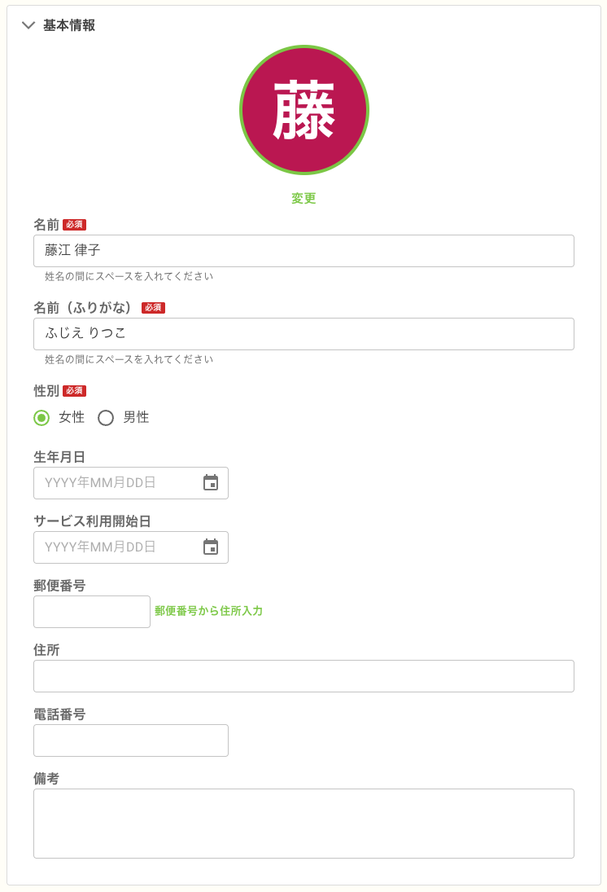Click the 電話番号 input field

(130, 740)
